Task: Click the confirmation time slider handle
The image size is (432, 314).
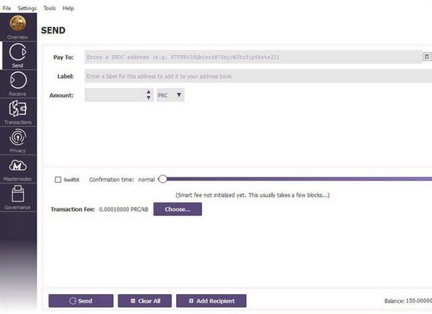Action: click(x=162, y=179)
